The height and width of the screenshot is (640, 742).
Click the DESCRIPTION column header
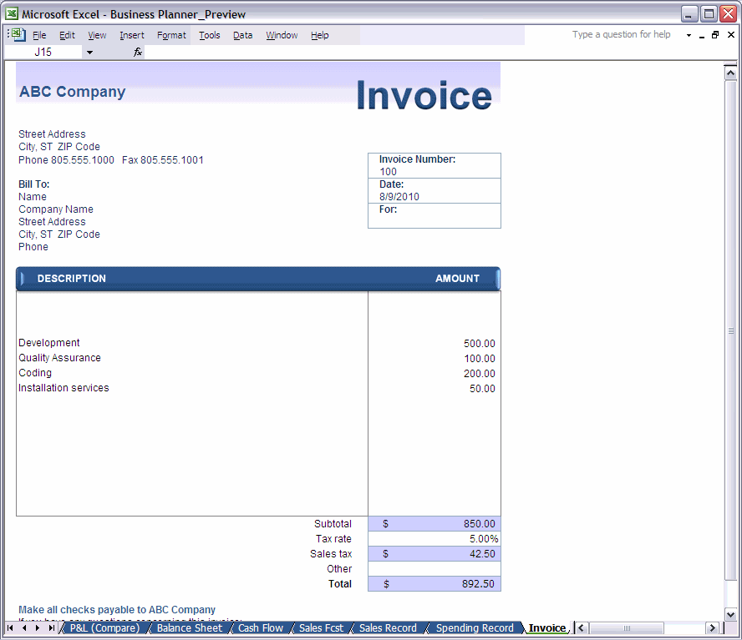[x=72, y=279]
